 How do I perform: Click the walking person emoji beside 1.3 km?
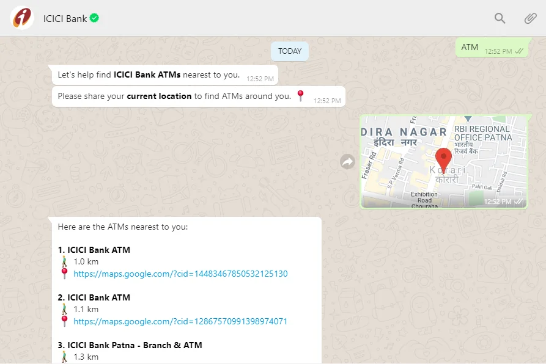coord(64,357)
